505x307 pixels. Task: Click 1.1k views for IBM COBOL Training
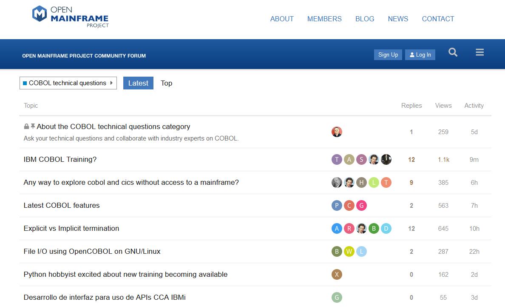click(443, 160)
